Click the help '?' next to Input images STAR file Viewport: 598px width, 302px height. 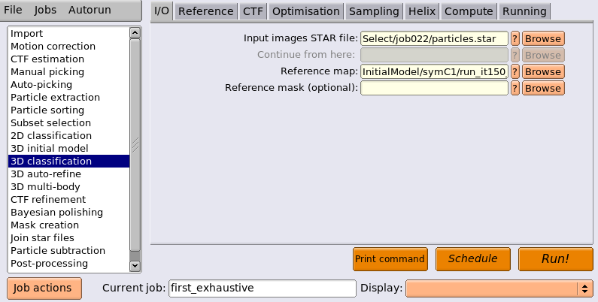coord(515,38)
